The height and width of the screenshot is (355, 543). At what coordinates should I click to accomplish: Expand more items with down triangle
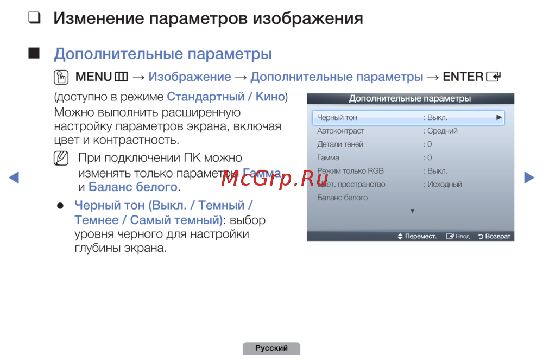pos(412,211)
